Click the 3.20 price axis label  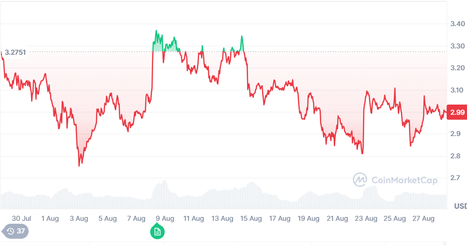[457, 68]
